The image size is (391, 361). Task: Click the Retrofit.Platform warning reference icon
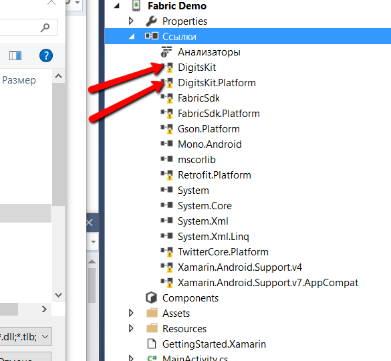point(167,175)
